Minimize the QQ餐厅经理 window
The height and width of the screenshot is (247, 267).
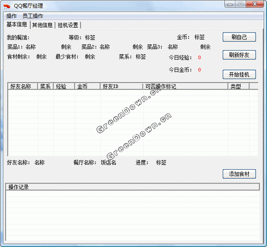(x=230, y=4)
